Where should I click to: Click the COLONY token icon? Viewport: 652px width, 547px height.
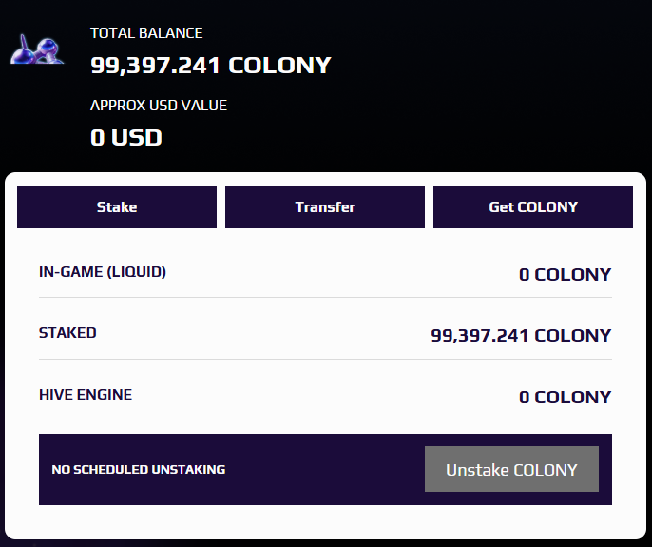tap(37, 49)
